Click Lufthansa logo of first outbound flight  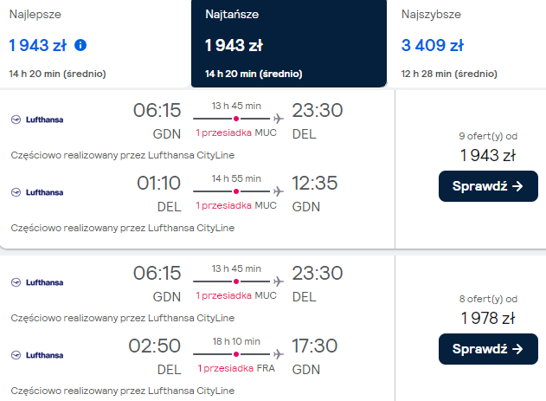(37, 119)
